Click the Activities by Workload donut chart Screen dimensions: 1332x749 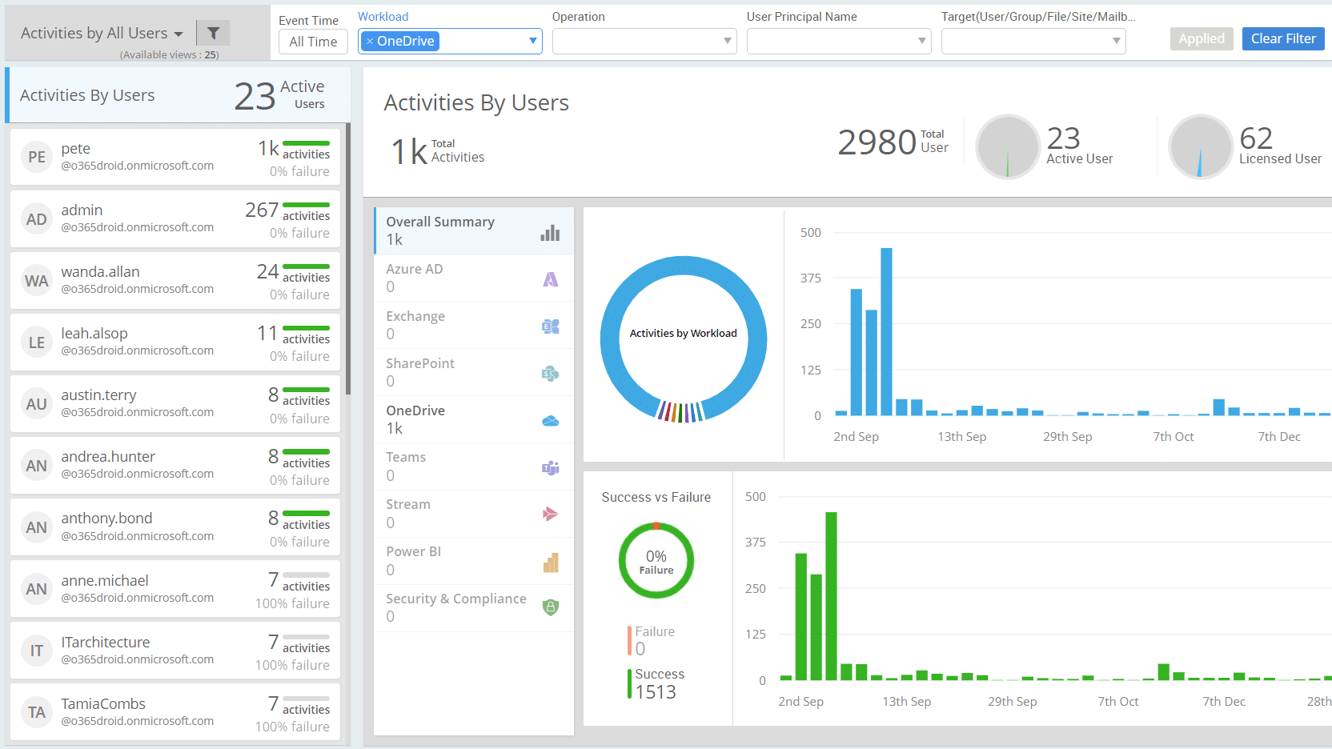click(683, 338)
